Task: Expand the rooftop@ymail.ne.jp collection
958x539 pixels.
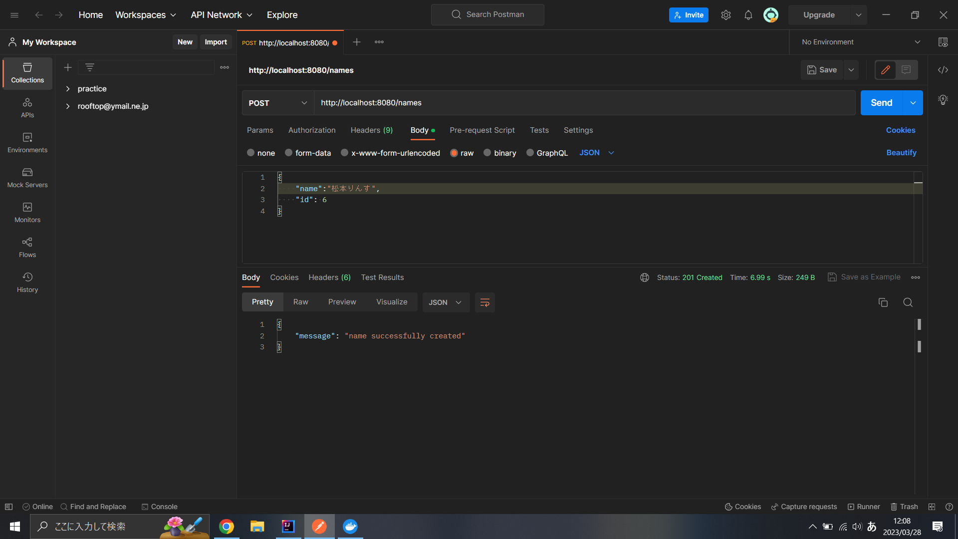Action: [x=68, y=106]
